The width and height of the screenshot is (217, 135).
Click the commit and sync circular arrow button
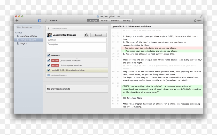point(87,35)
